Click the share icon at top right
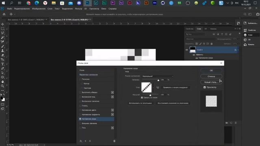This screenshot has width=260, height=146. (x=258, y=14)
